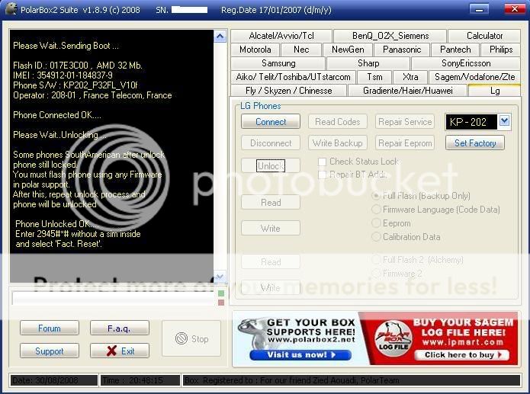This screenshot has width=530, height=394.
Task: Switch to Alcatel/Avvio/Tcl tab
Action: [x=281, y=36]
